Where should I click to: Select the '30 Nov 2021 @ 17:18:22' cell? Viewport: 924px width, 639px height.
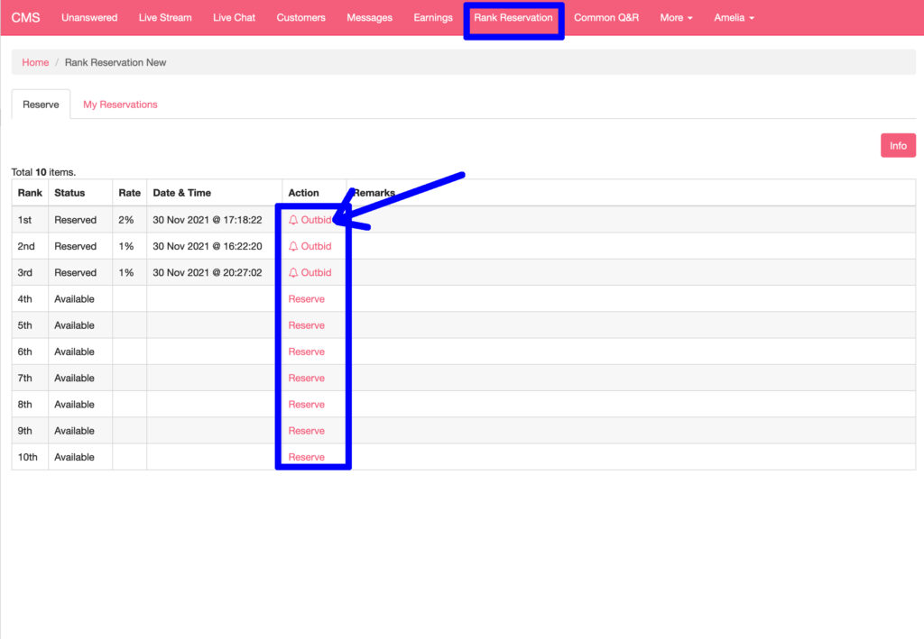click(208, 220)
